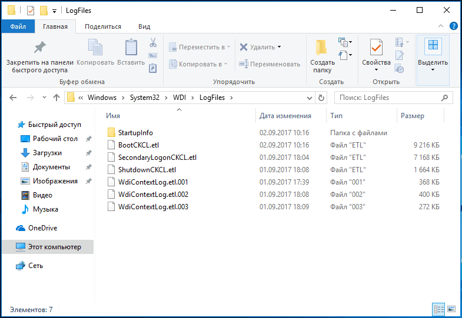Click the Properties icon in title bar
The width and height of the screenshot is (462, 318).
click(31, 11)
